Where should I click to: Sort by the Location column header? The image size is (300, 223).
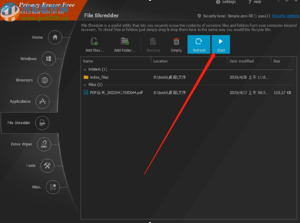click(189, 61)
